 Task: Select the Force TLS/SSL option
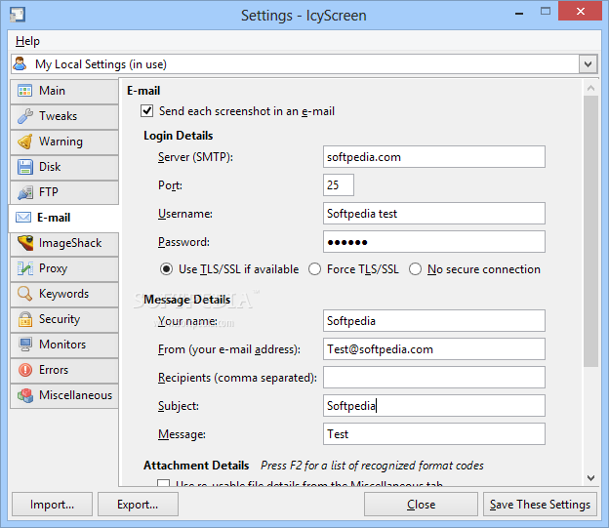314,269
